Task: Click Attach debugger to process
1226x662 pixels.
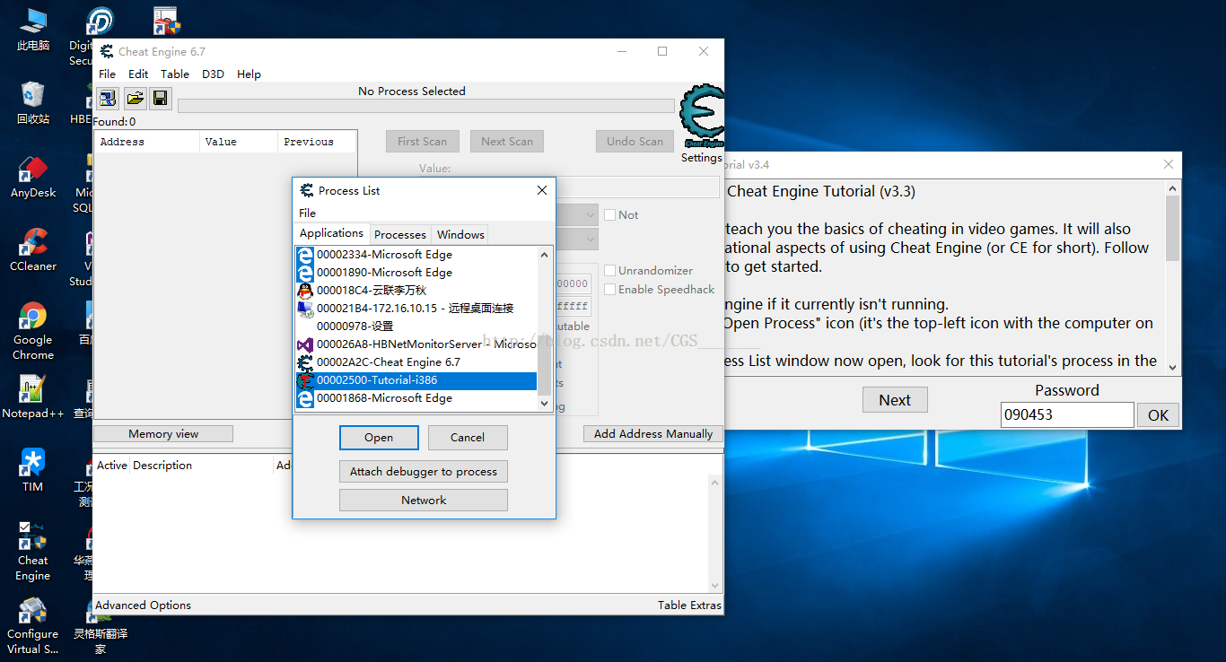Action: [424, 472]
